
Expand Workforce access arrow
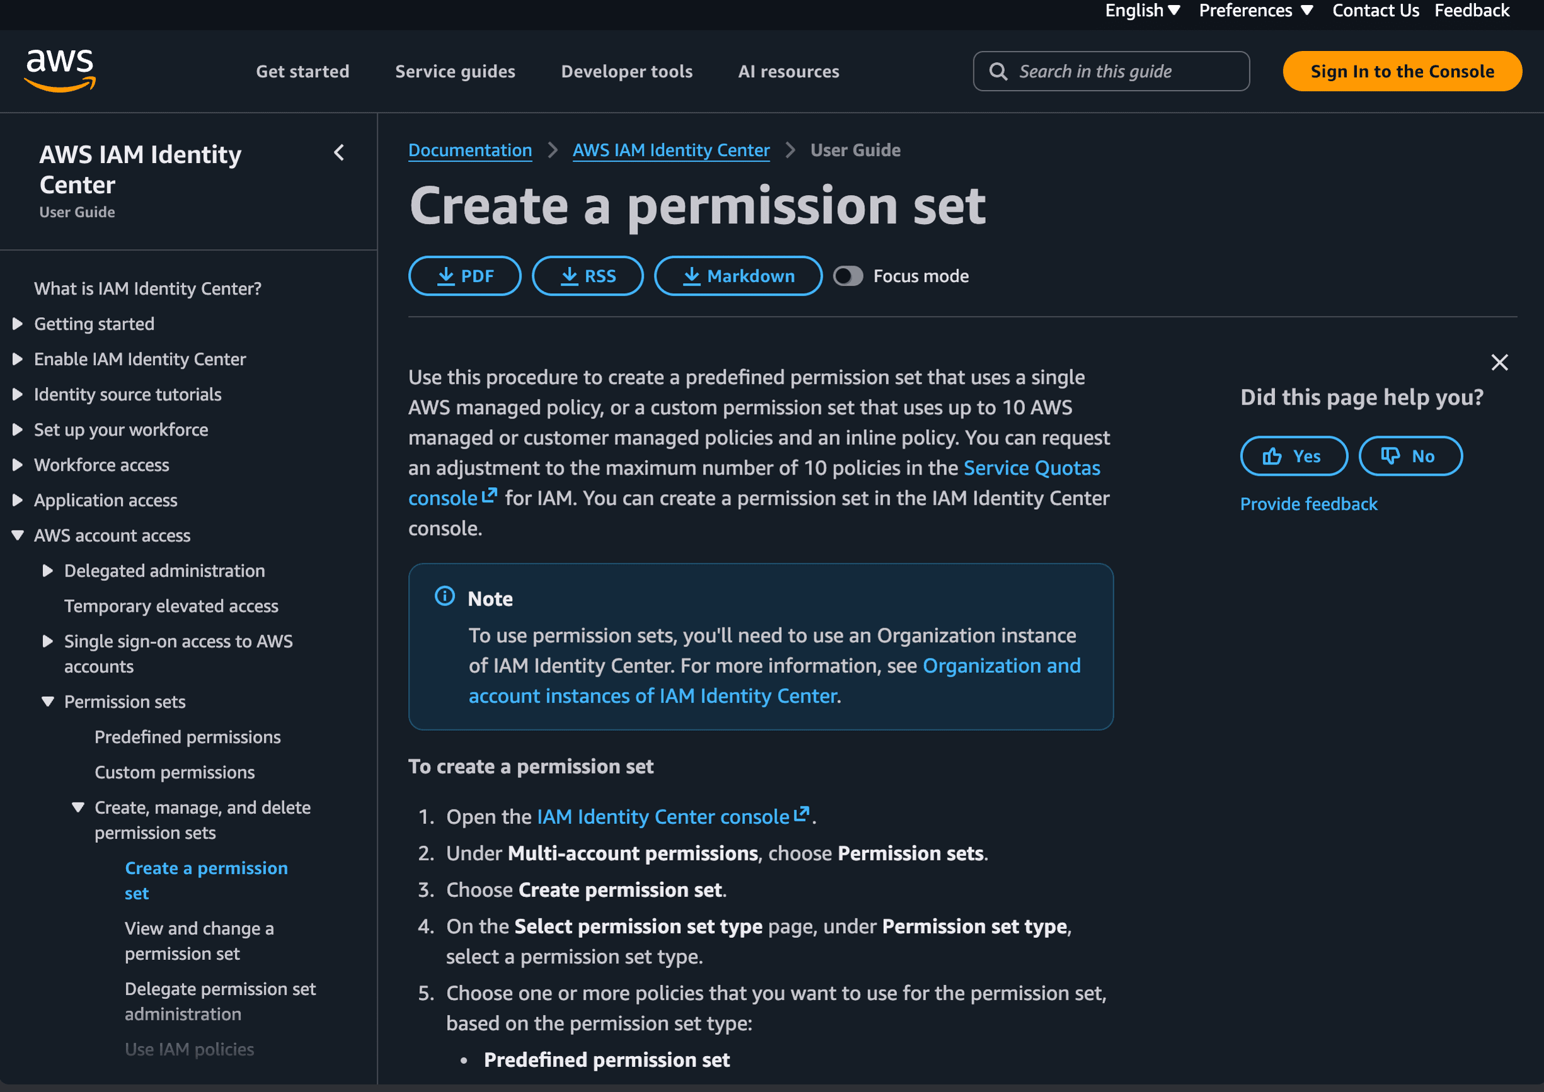(18, 465)
